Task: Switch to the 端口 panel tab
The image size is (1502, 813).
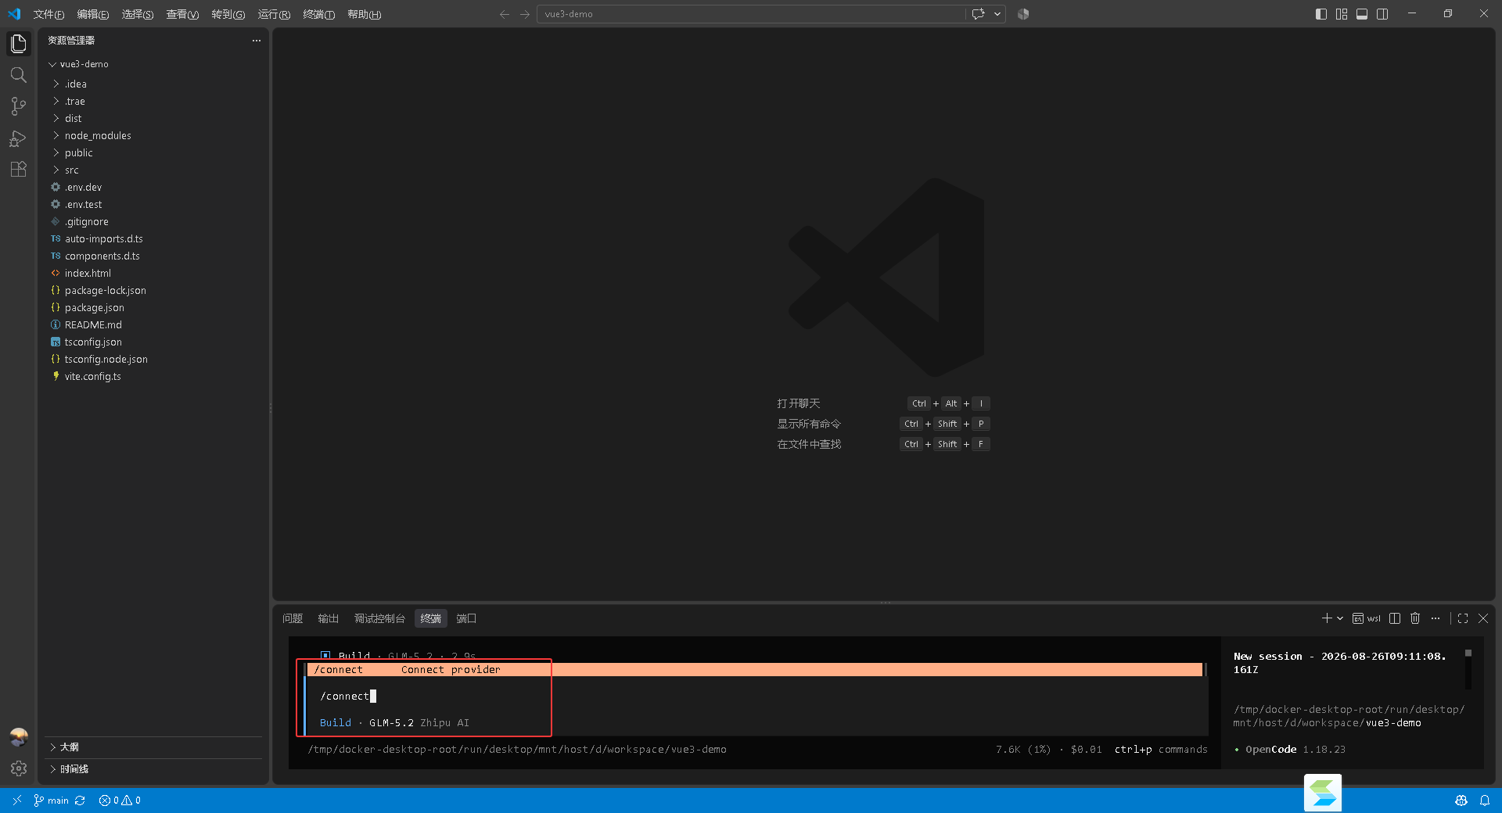Action: (x=466, y=618)
